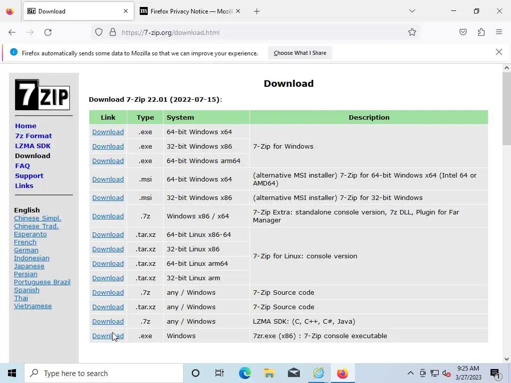Download the .exe for 32-bit Windows x86
This screenshot has height=383, width=511.
108,146
